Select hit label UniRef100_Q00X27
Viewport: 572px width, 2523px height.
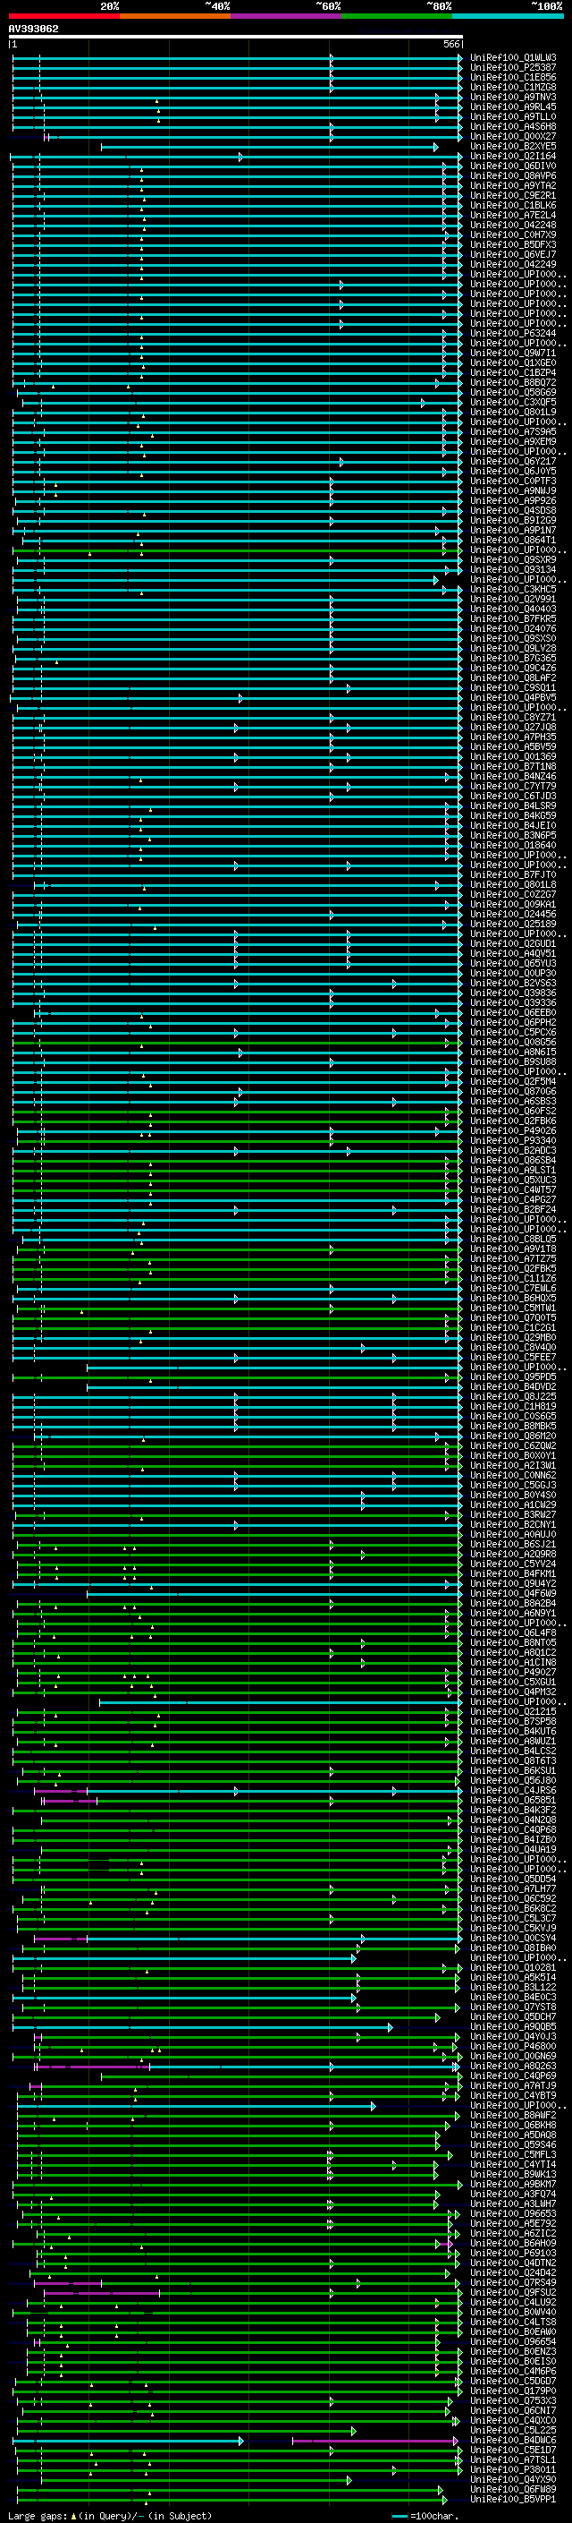[x=513, y=136]
